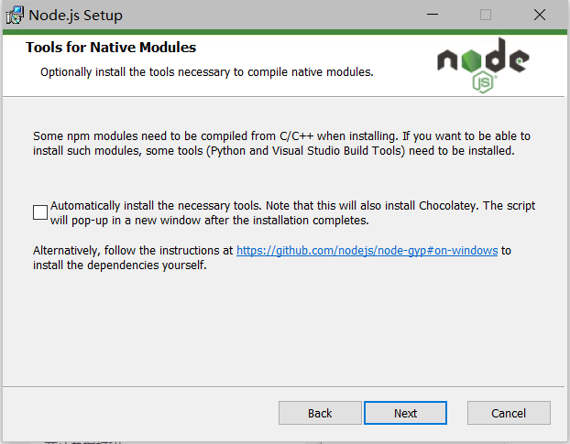Click the greyed-out maximize button
570x444 pixels.
tap(485, 15)
